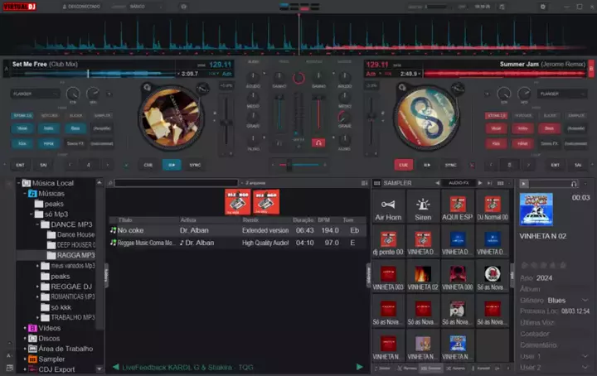Toggle the Vocal stem pad on left deck
The width and height of the screenshot is (597, 376).
[22, 128]
